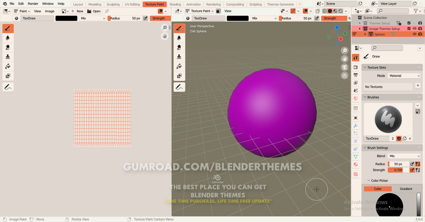Select the Draw brush tool in image editor
The height and width of the screenshot is (222, 425).
coord(8,28)
